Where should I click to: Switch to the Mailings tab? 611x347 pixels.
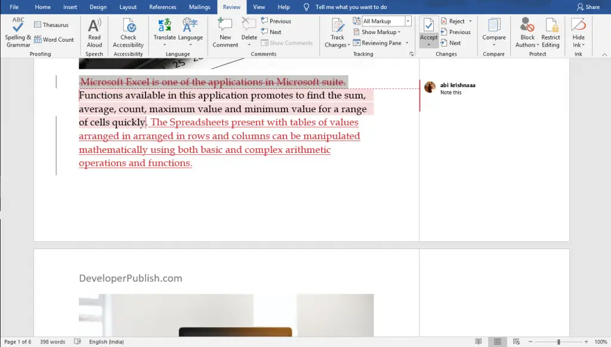pos(199,7)
